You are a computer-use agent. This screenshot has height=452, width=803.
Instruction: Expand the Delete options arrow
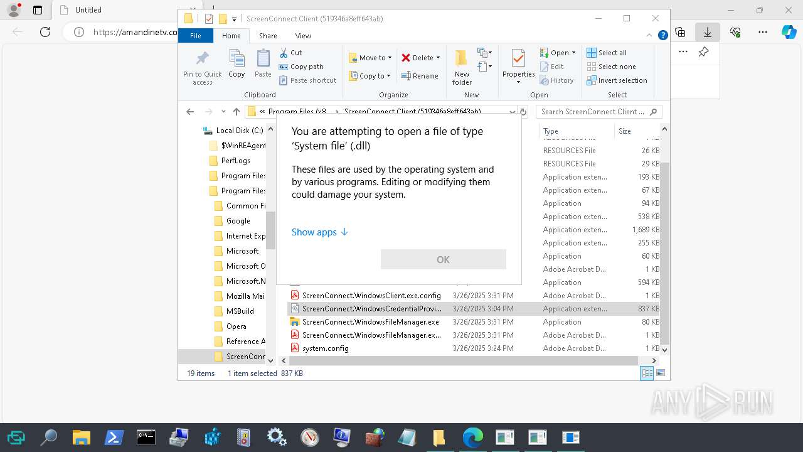click(x=438, y=58)
